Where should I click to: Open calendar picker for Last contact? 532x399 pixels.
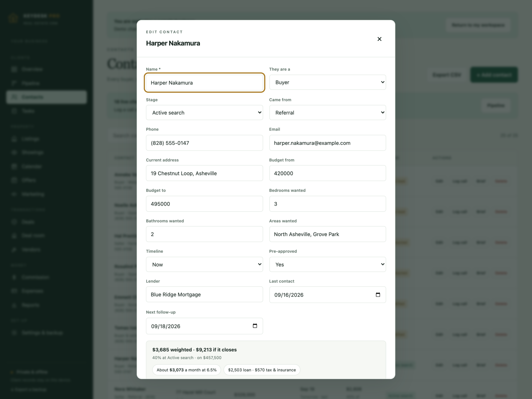[378, 295]
